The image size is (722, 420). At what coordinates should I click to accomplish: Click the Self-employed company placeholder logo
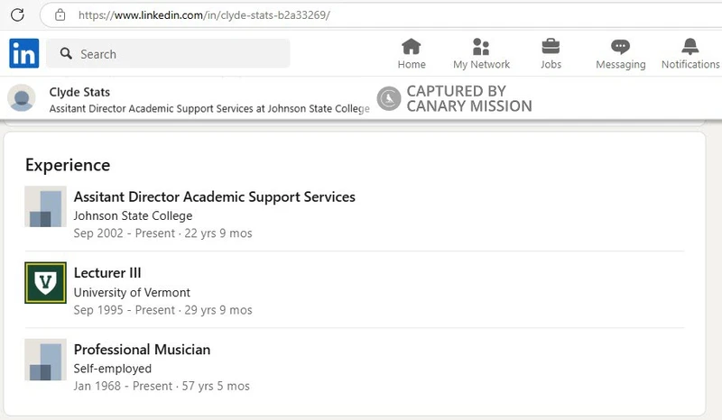[45, 360]
